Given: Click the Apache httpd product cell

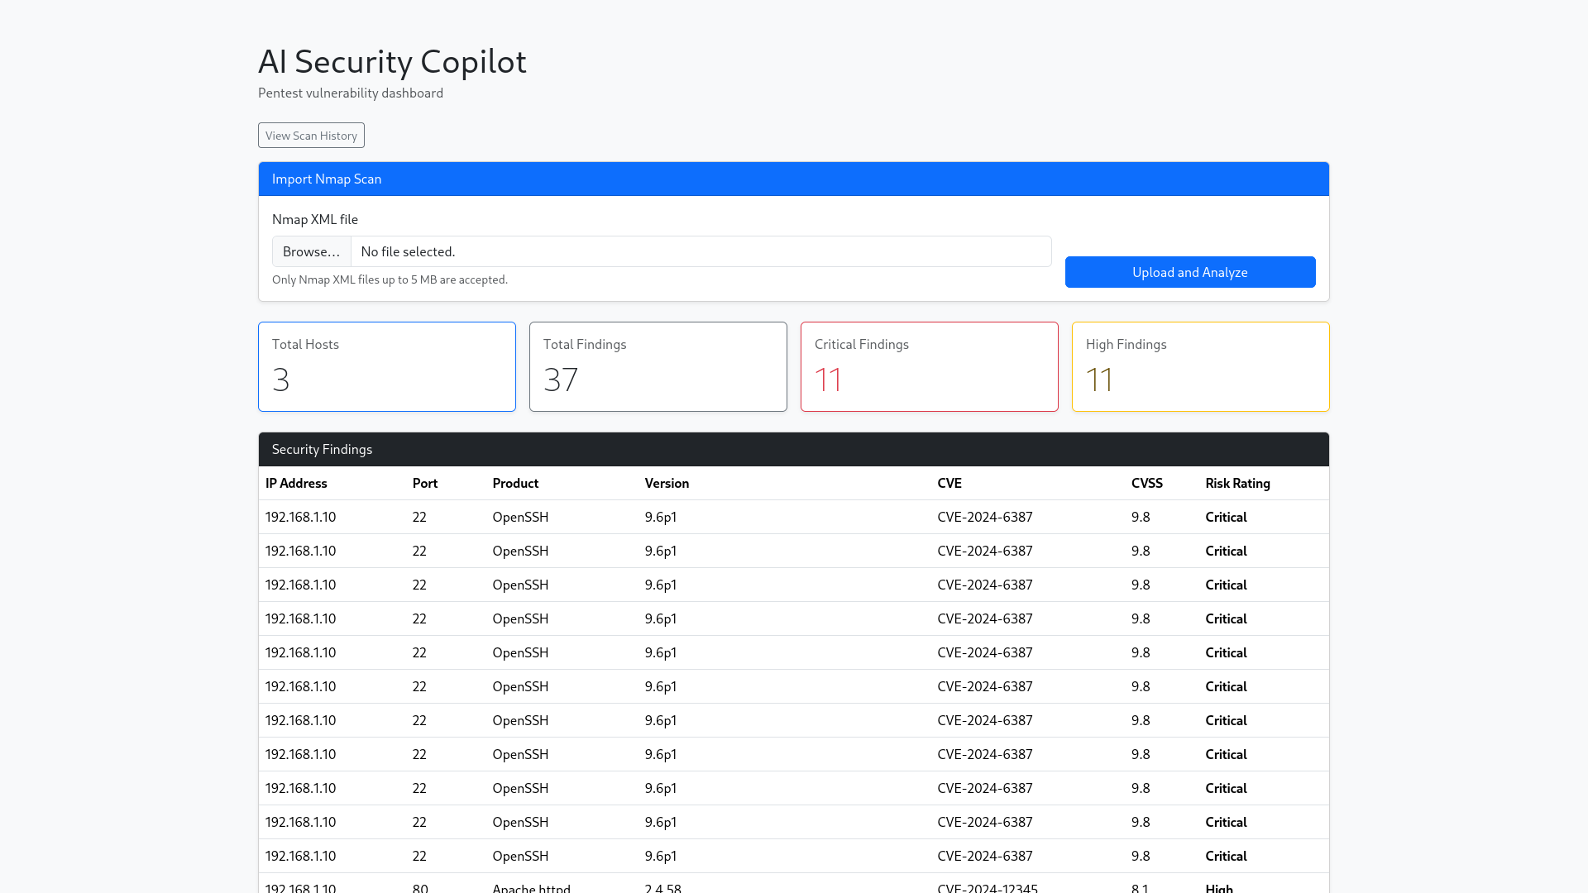Looking at the screenshot, I should 531,887.
